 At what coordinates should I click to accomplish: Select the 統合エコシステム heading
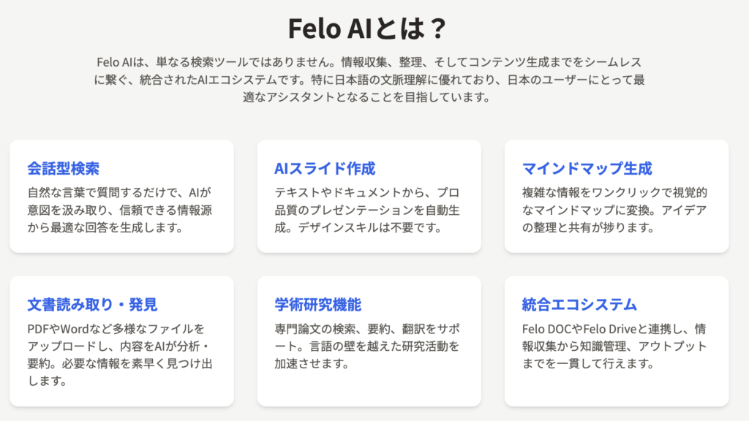(x=579, y=305)
